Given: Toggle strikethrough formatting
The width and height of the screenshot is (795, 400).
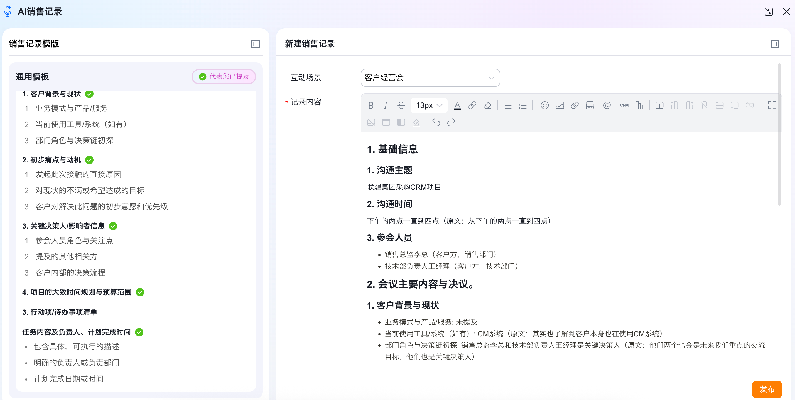Looking at the screenshot, I should (401, 105).
